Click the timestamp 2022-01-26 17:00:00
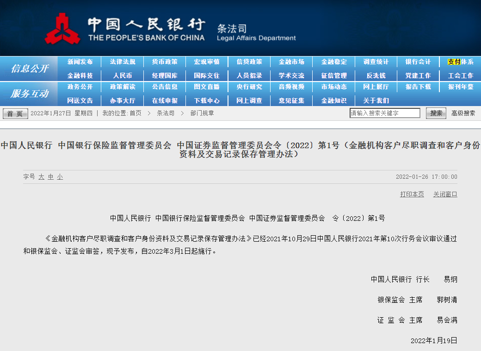 [x=426, y=177]
